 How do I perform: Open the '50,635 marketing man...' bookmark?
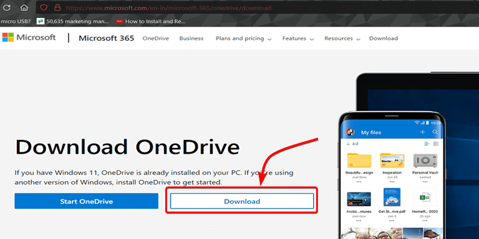[x=73, y=21]
